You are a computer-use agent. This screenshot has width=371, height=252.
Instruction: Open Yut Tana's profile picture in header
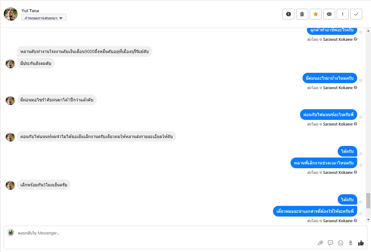click(x=11, y=14)
